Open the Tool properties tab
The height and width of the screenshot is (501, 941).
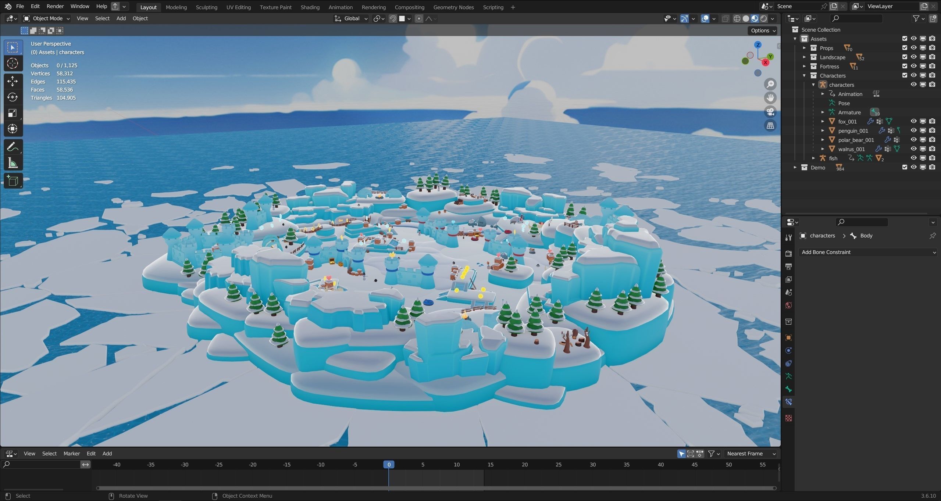click(x=788, y=237)
